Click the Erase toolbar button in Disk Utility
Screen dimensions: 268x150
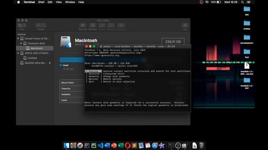(x=102, y=25)
